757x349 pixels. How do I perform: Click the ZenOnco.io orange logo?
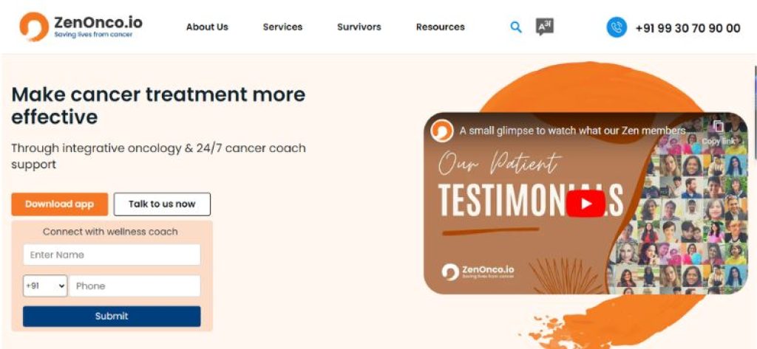pos(34,27)
